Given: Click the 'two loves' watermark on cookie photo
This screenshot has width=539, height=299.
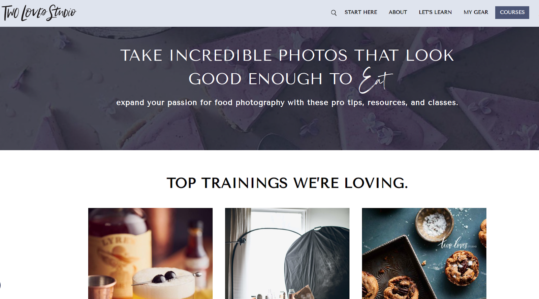Looking at the screenshot, I should (x=457, y=243).
